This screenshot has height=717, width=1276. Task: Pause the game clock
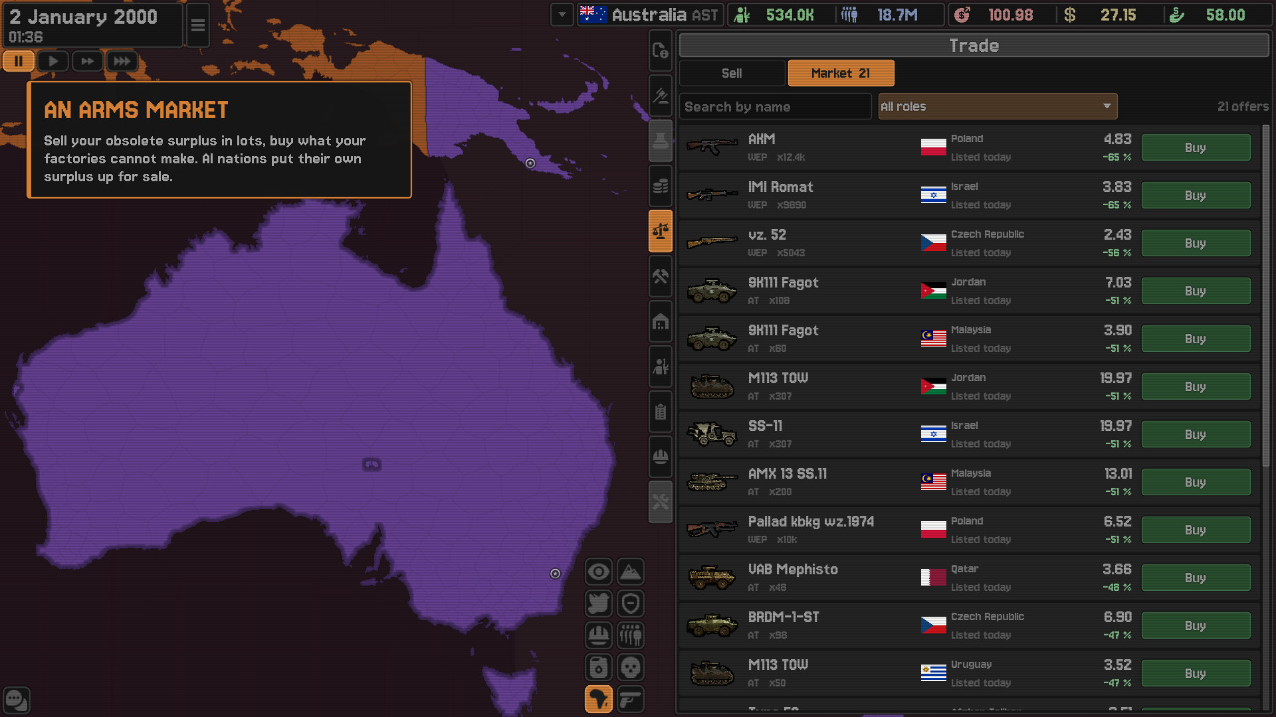tap(19, 61)
